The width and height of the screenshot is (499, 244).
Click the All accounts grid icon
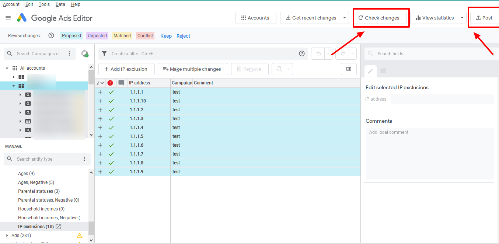point(15,68)
